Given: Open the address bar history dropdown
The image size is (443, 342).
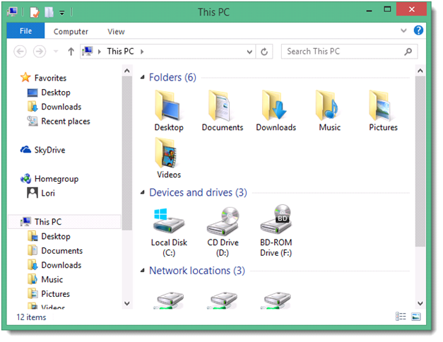Looking at the screenshot, I should coord(249,52).
